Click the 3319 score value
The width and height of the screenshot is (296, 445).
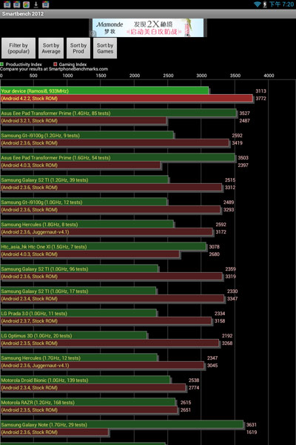[x=230, y=276]
